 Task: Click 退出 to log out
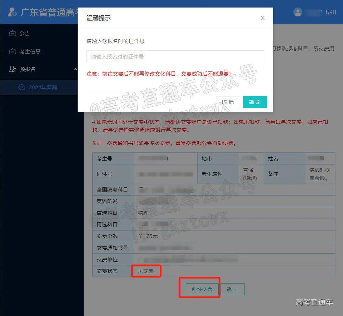[331, 12]
